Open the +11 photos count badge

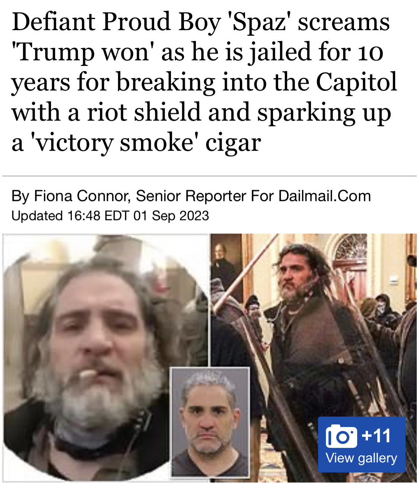(376, 436)
